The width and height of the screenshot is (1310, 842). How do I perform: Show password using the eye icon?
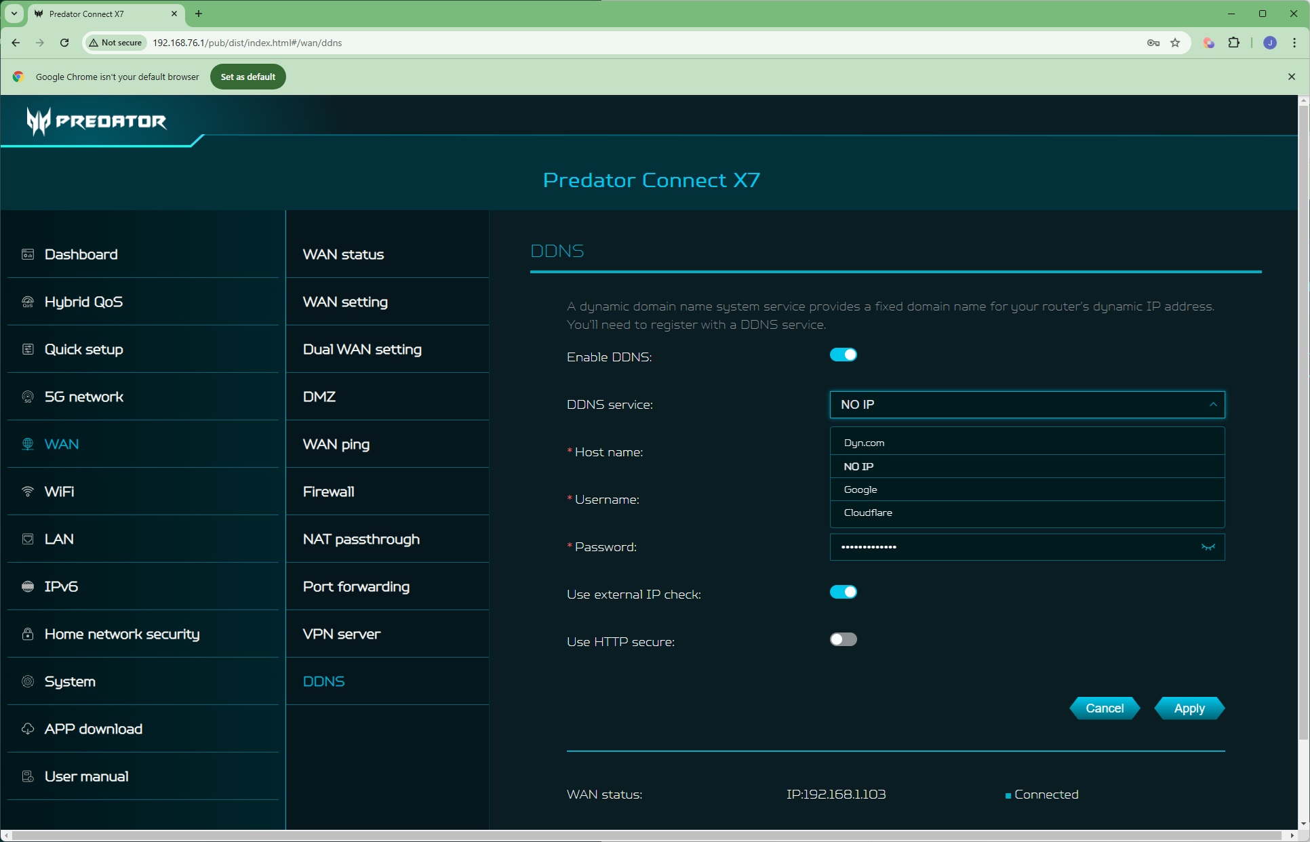click(x=1208, y=547)
